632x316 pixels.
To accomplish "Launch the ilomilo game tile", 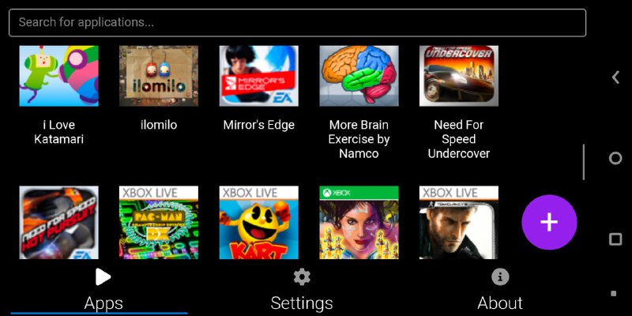I will (x=159, y=76).
